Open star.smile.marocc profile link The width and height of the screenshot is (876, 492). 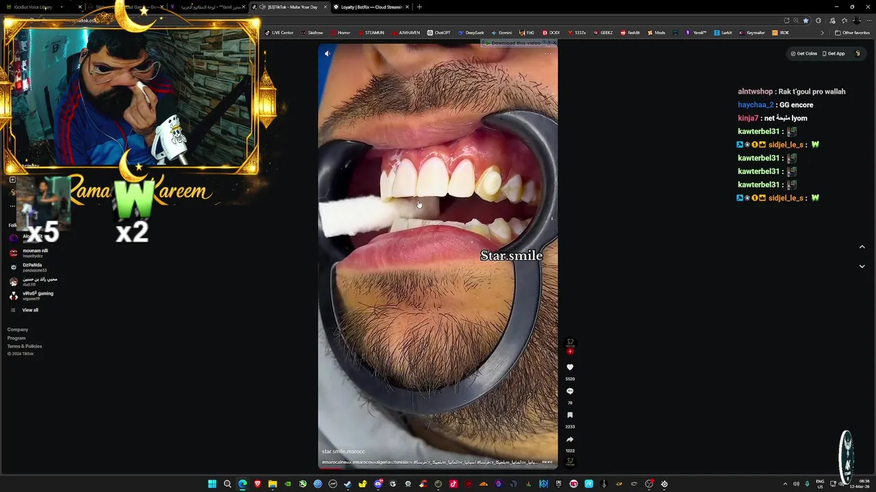344,452
